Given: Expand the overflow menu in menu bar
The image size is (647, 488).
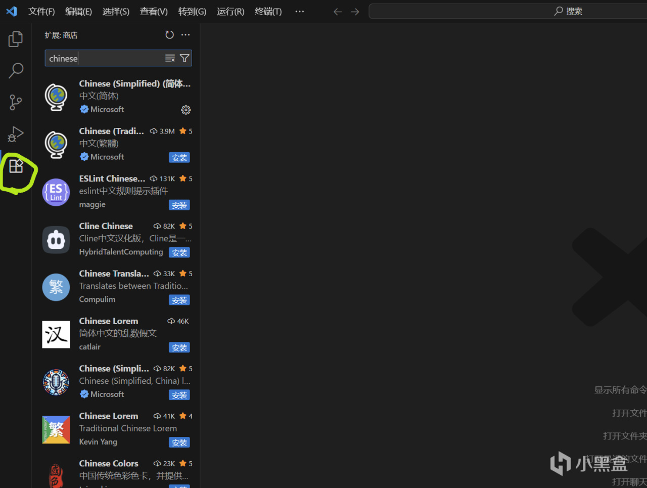Looking at the screenshot, I should coord(300,11).
